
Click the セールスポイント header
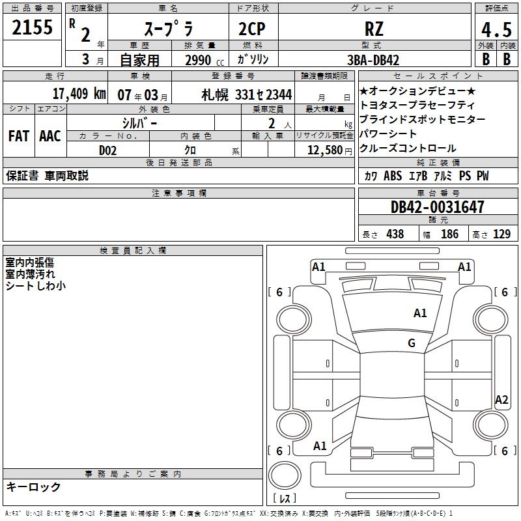point(438,76)
